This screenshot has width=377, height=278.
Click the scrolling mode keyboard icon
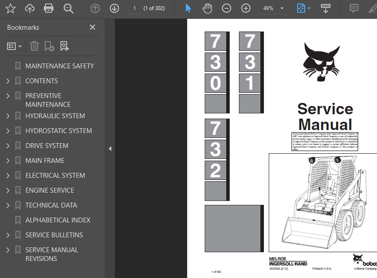(326, 8)
